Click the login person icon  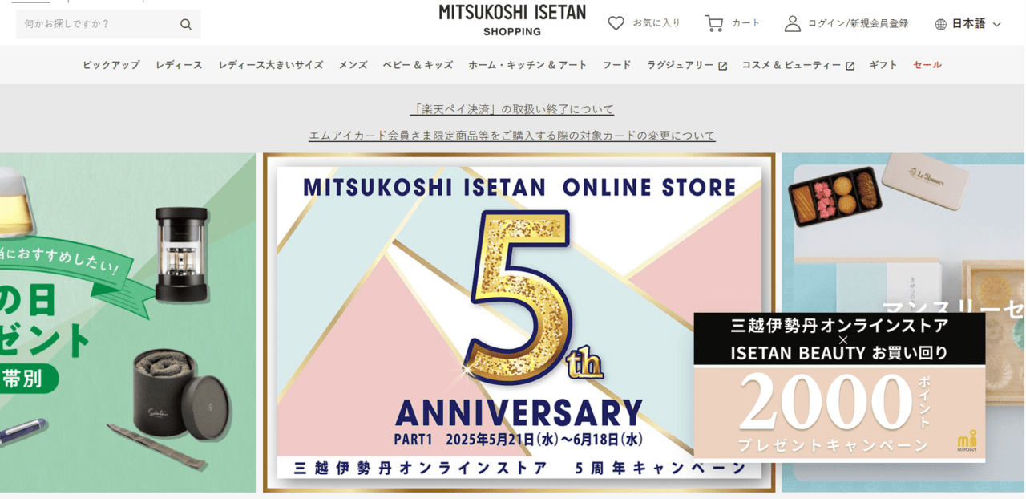pyautogui.click(x=792, y=23)
